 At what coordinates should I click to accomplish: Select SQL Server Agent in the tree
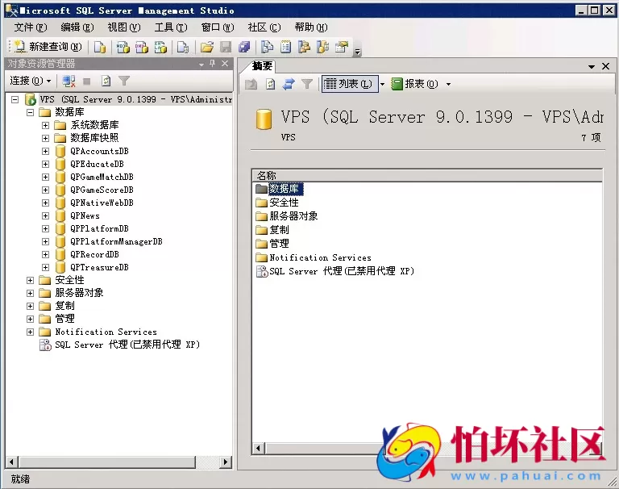[127, 345]
